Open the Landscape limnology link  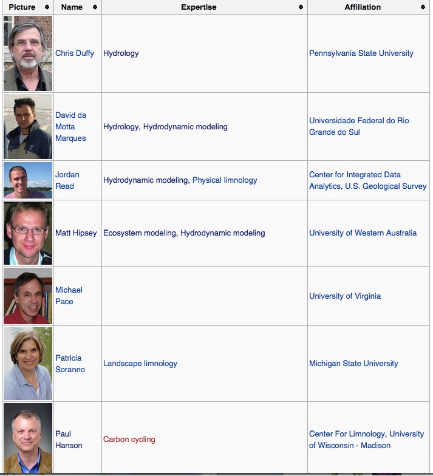(x=140, y=364)
